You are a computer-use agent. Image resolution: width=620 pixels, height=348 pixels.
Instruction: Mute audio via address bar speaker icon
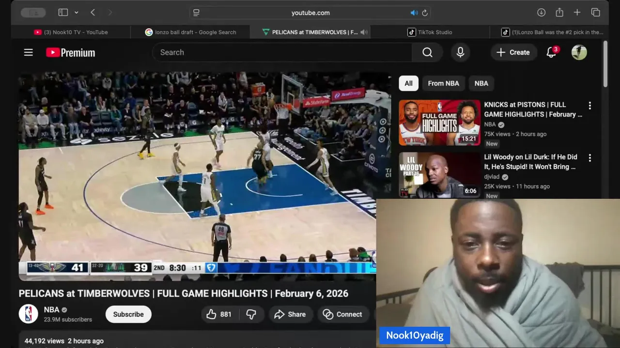pos(414,13)
